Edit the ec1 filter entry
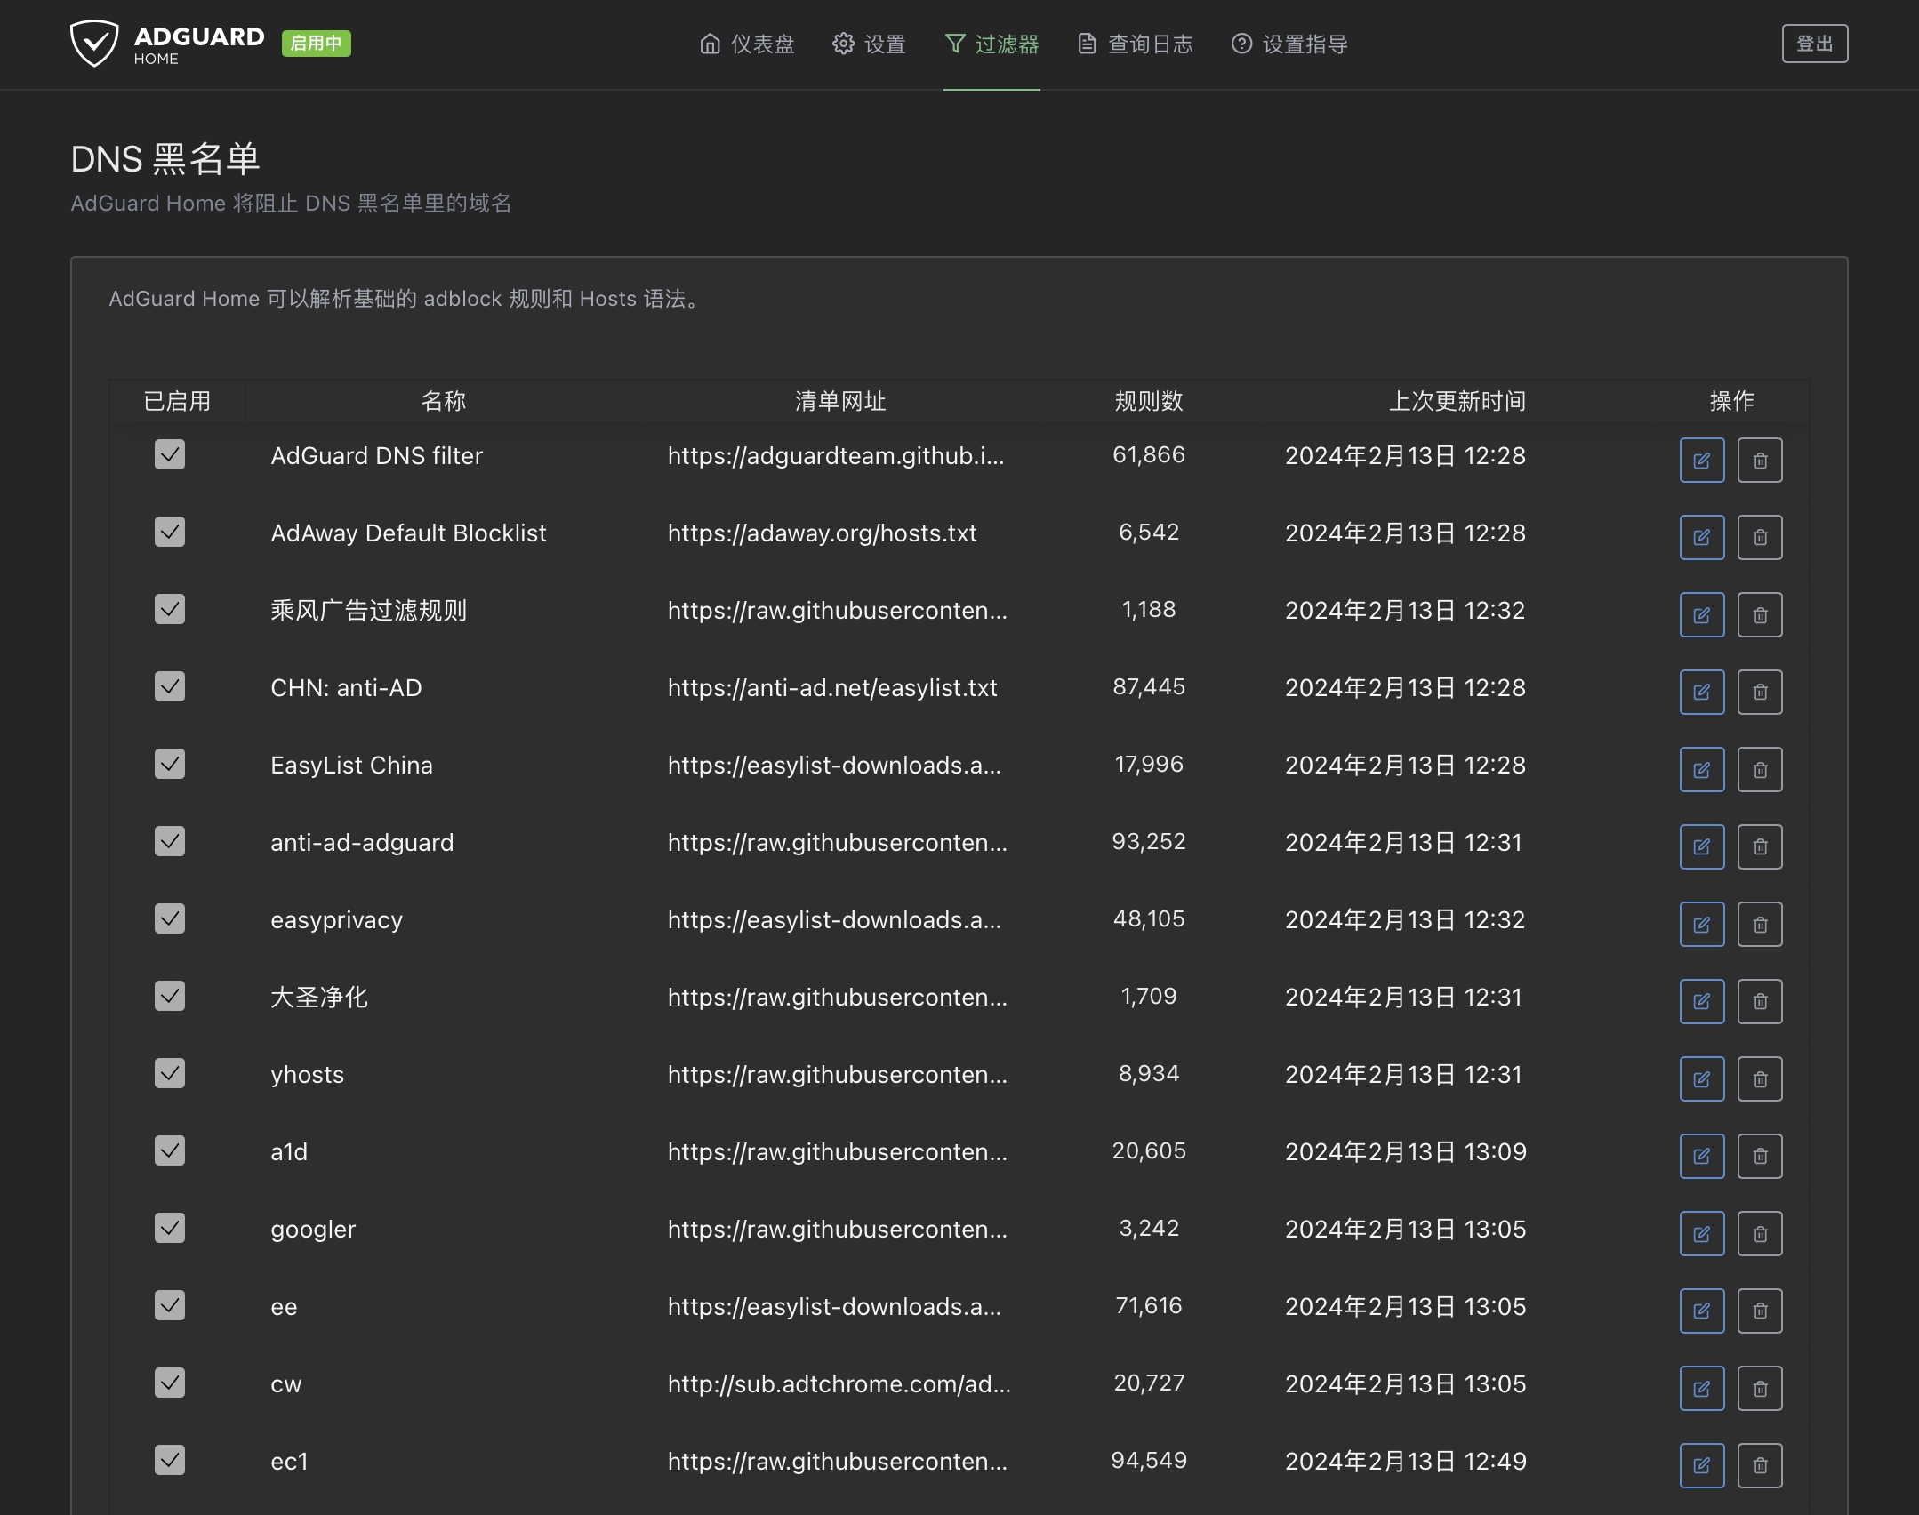The image size is (1919, 1515). (1701, 1465)
